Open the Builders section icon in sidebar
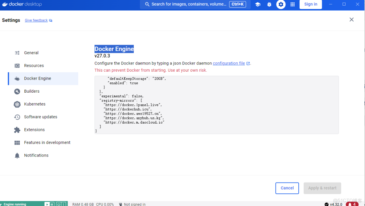 17,91
